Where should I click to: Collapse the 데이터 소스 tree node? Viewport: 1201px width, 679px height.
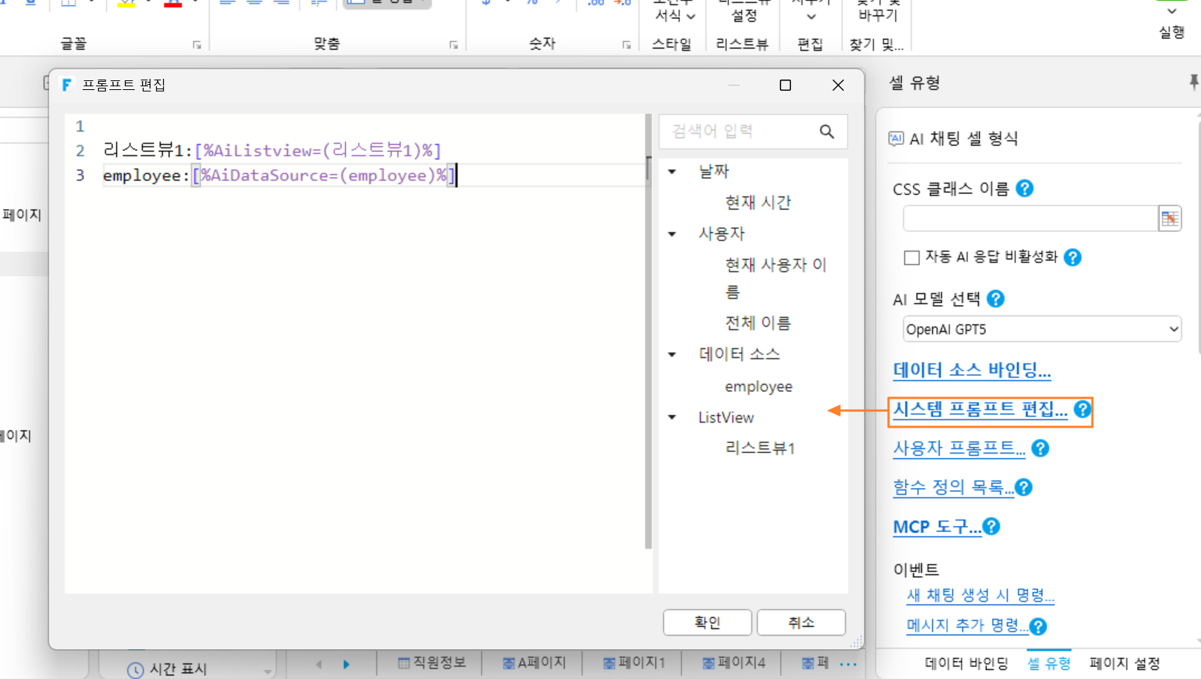[672, 355]
